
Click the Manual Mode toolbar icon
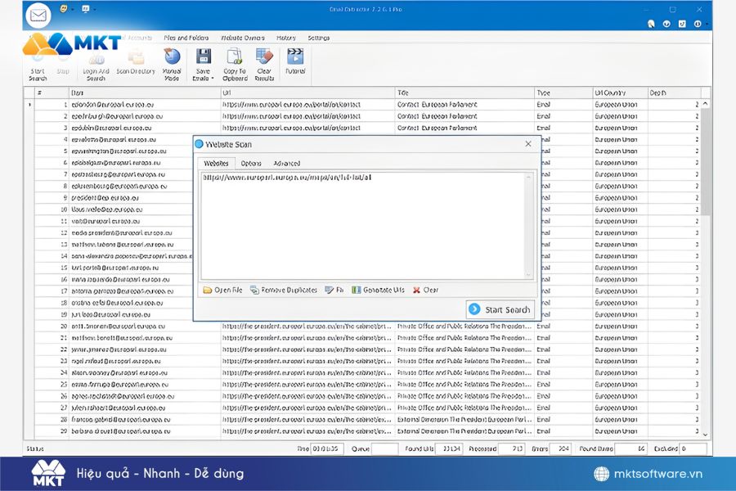click(172, 57)
